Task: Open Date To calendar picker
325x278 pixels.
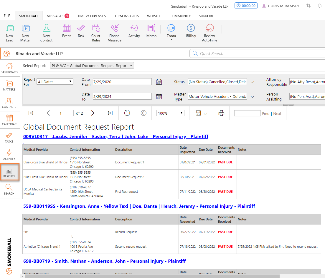Action: tap(159, 97)
